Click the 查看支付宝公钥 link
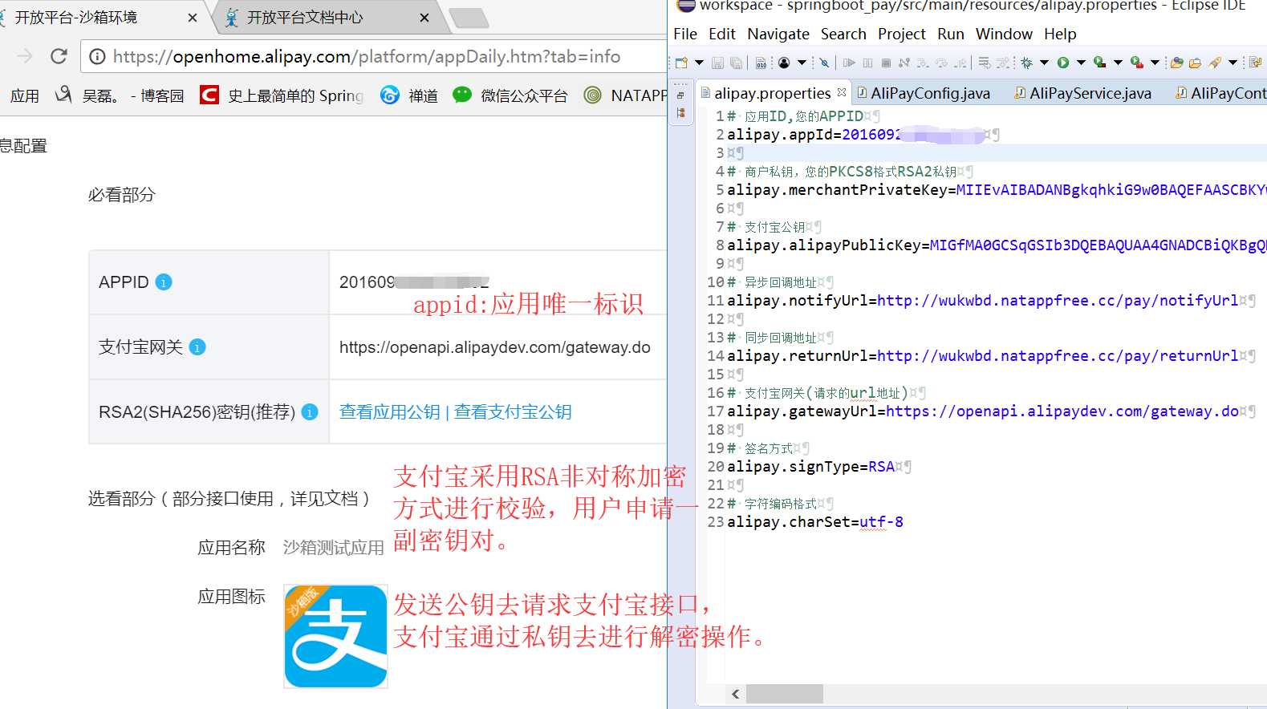The image size is (1267, 709). coord(513,411)
